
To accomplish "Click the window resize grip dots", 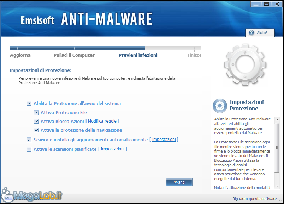I will (280, 200).
